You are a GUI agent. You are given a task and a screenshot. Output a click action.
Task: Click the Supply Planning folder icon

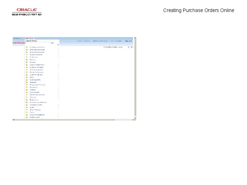[x=27, y=110]
